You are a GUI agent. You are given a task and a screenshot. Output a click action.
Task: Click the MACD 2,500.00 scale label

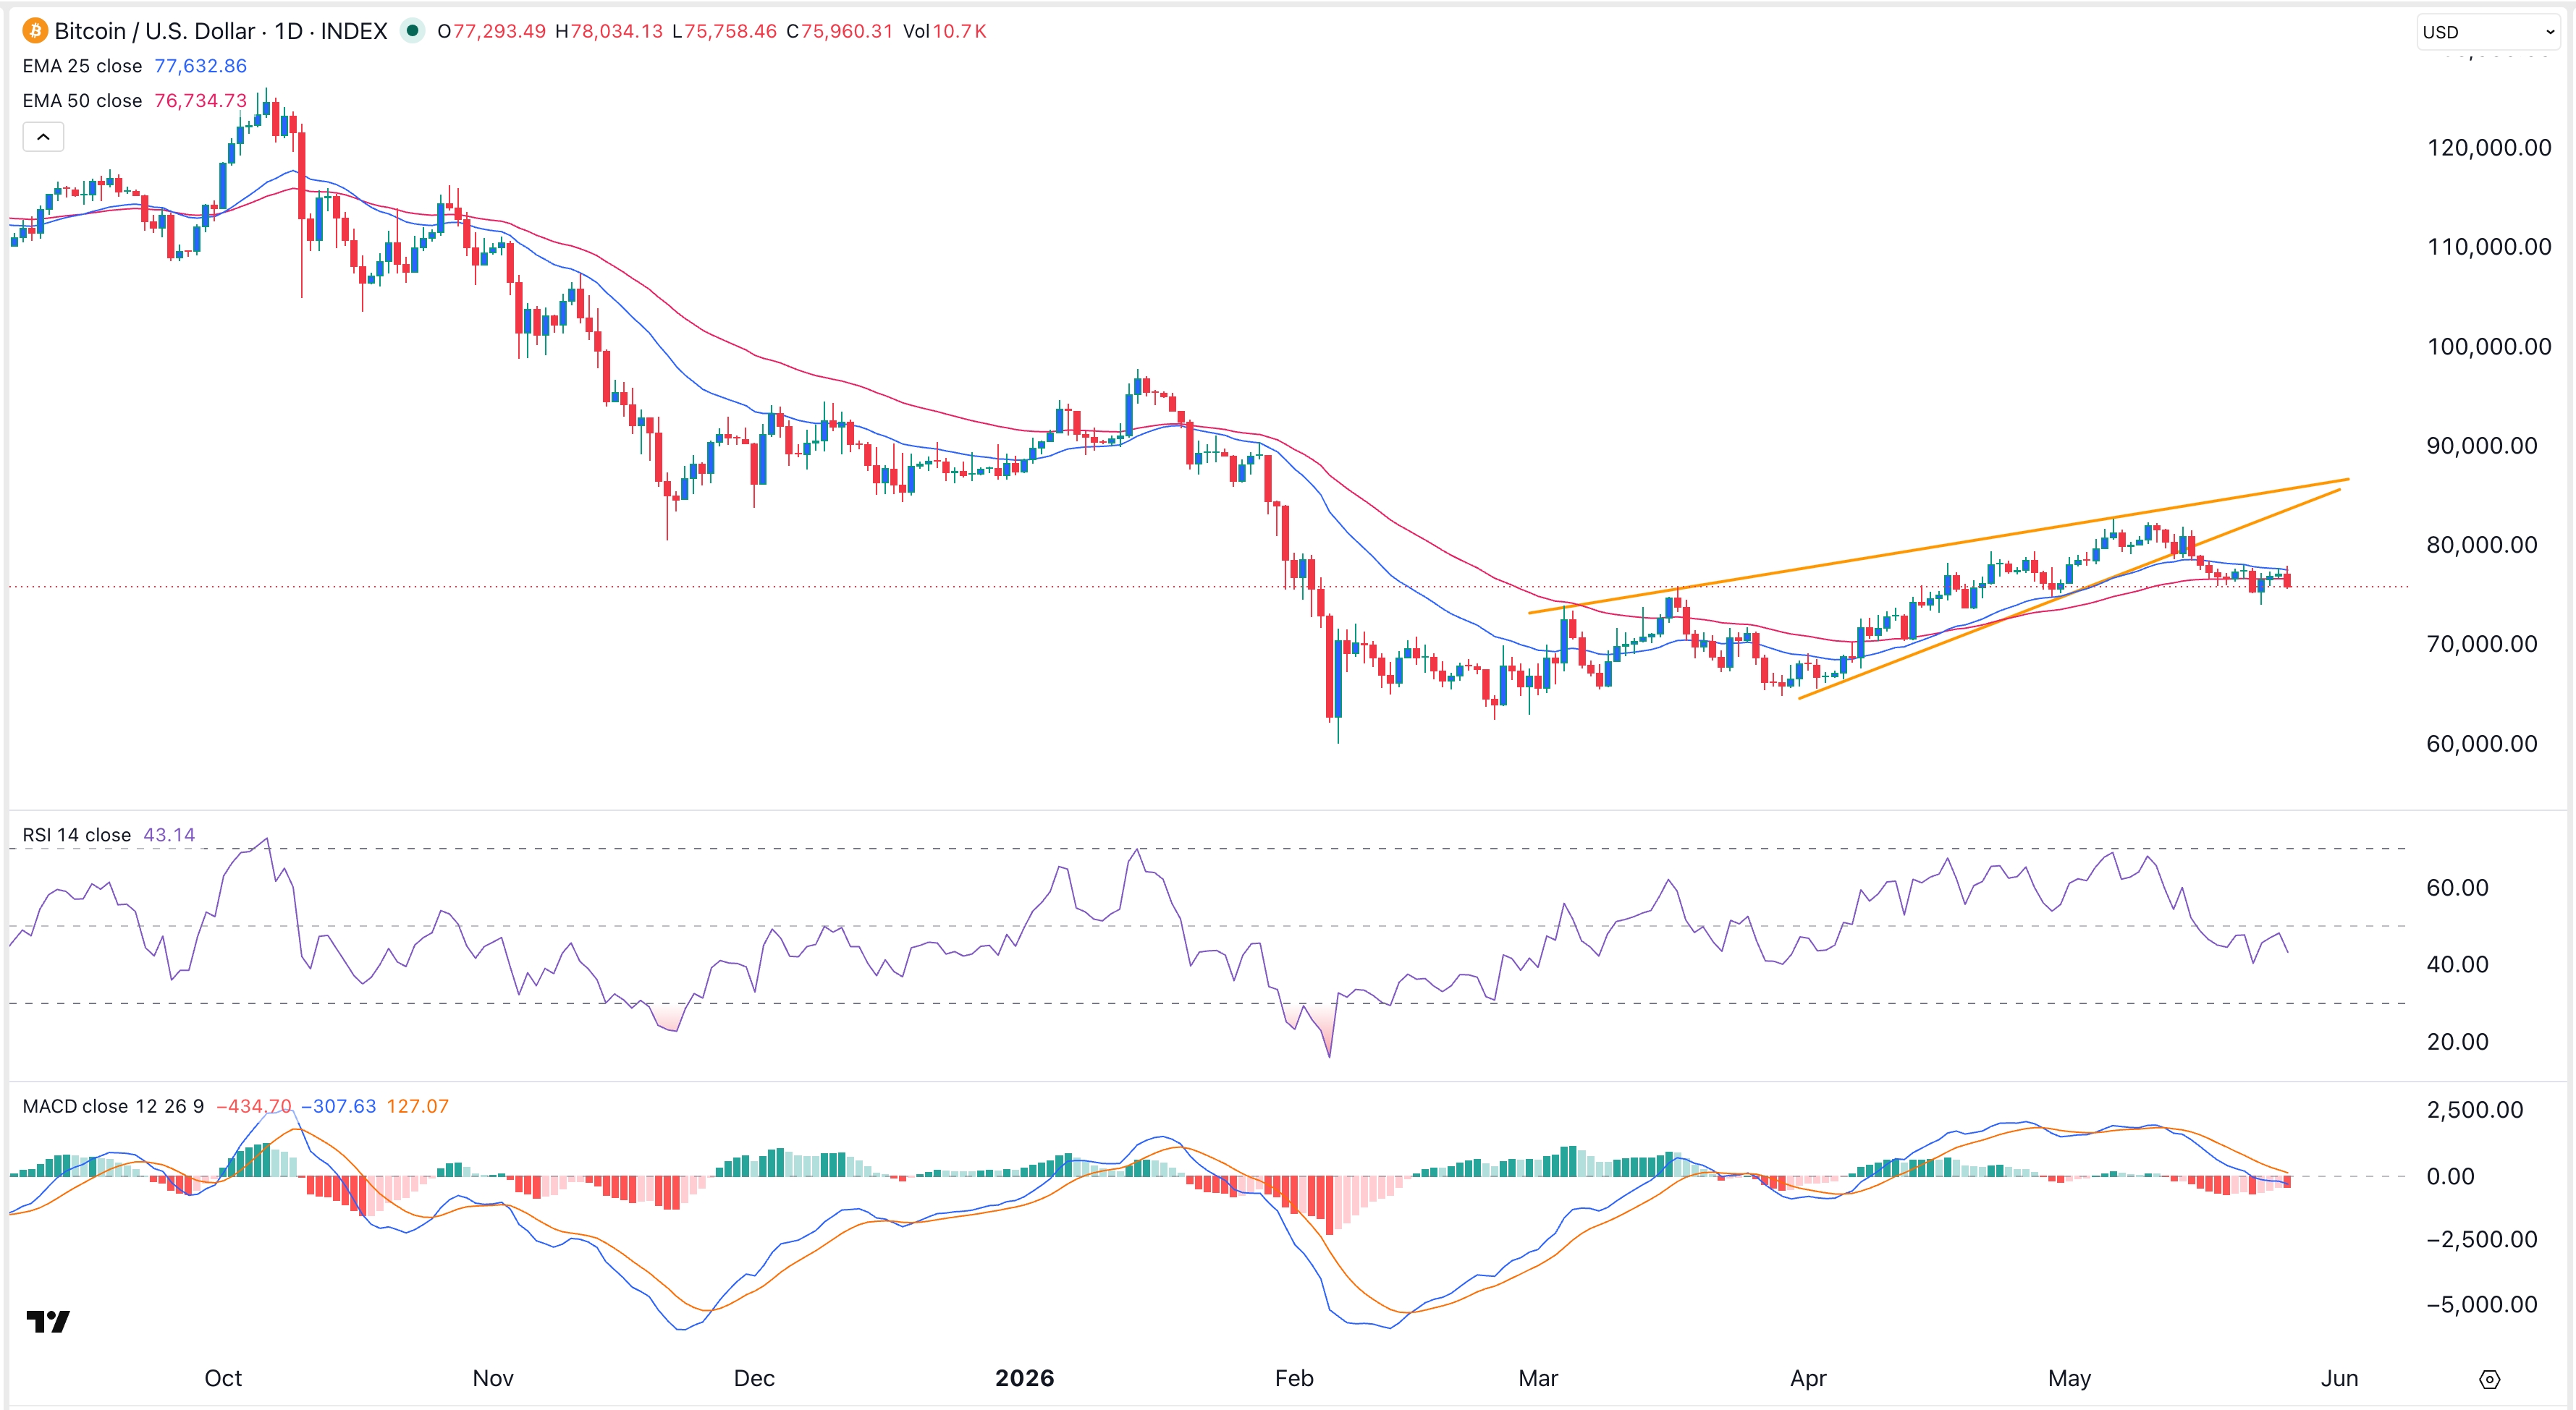tap(2475, 1110)
